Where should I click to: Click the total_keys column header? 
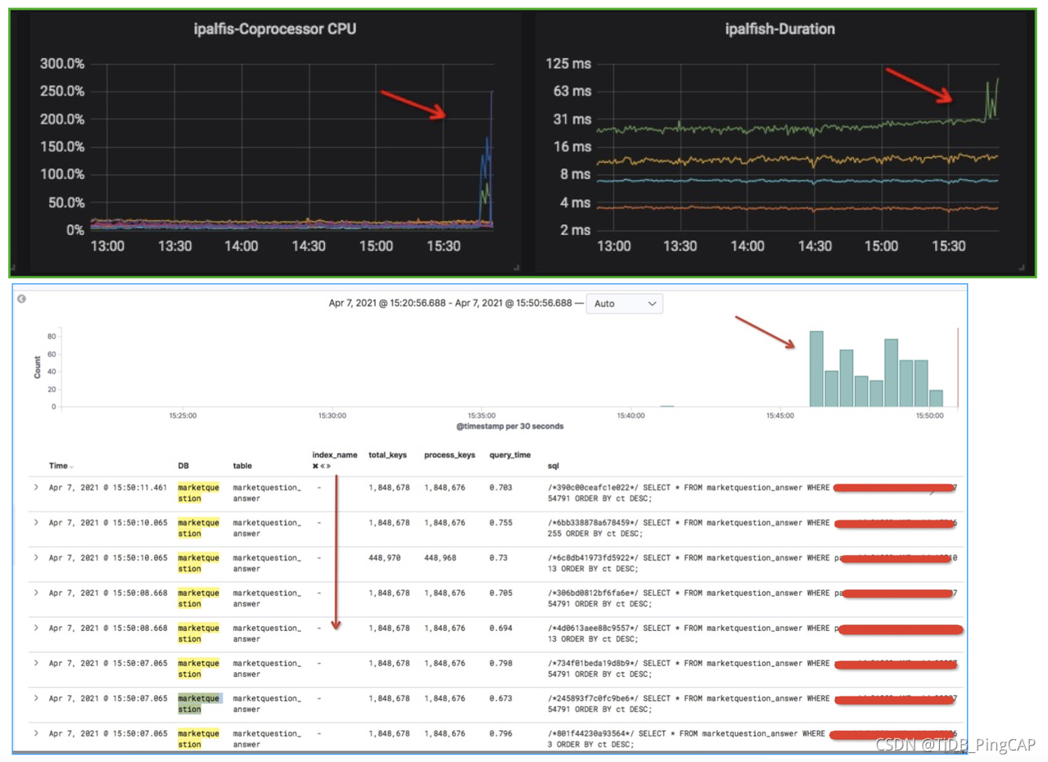(389, 454)
